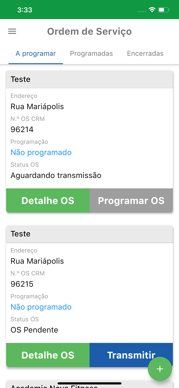Select the Aguardando transmissão status text
This screenshot has height=388, width=179.
pos(56,175)
